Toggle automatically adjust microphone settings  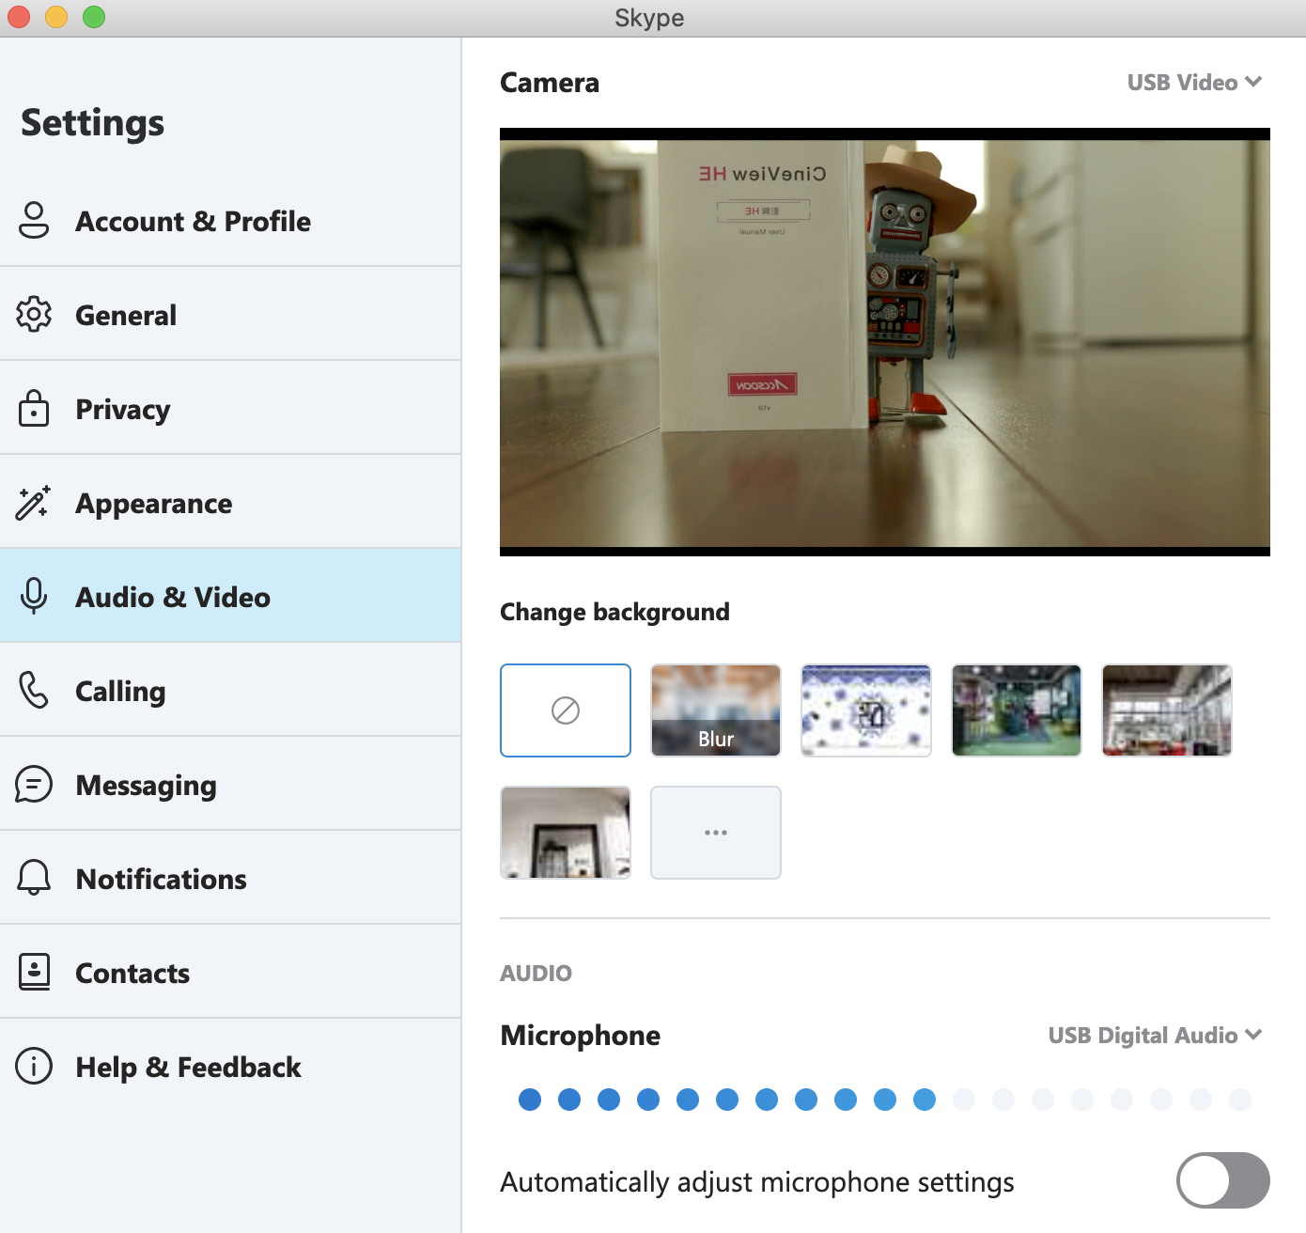coord(1222,1180)
